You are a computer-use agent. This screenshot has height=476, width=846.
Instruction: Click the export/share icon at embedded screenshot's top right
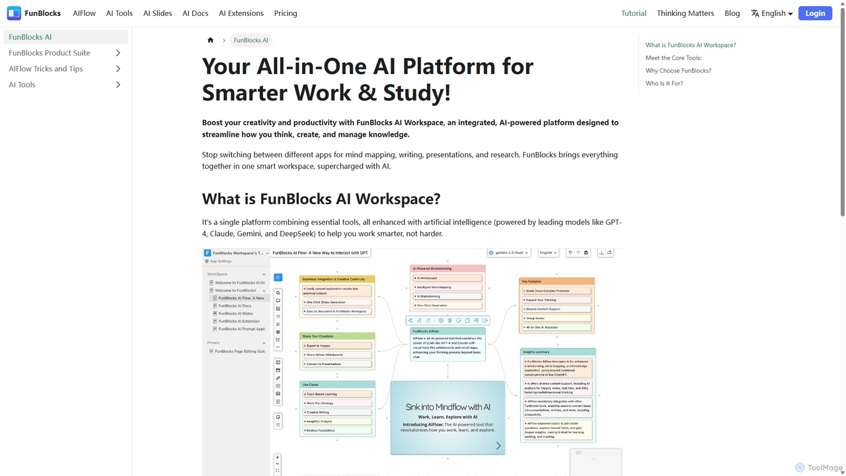609,253
